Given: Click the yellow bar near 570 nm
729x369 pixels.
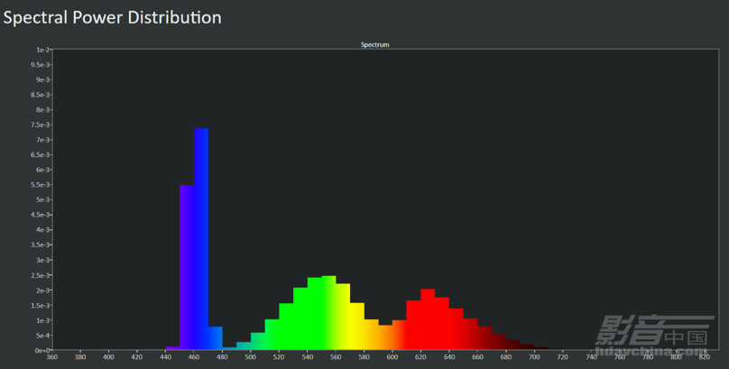Looking at the screenshot, I should coord(357,327).
